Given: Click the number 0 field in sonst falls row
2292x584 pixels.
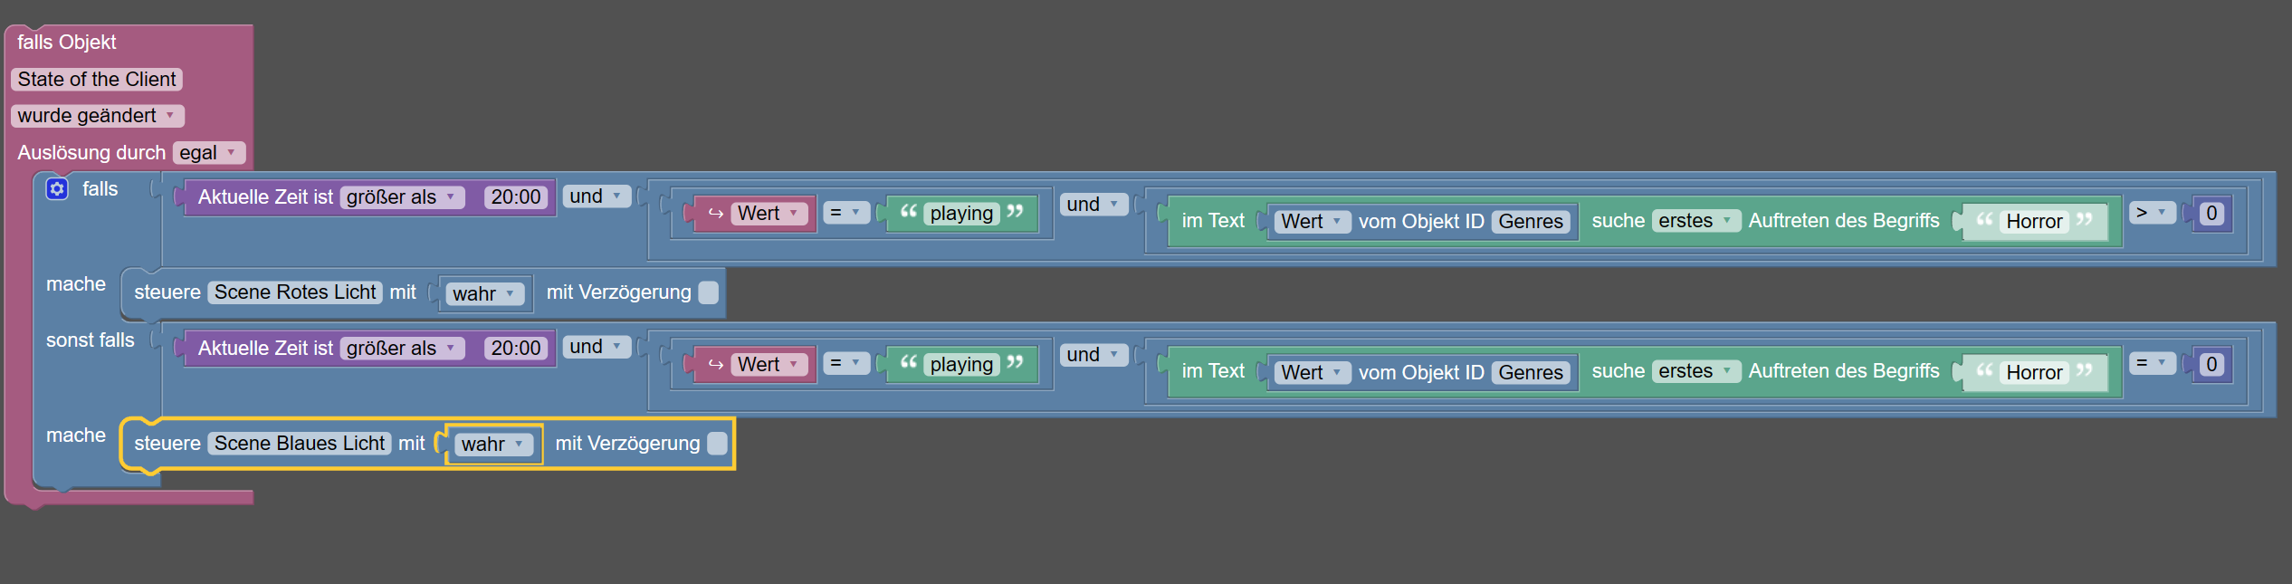Looking at the screenshot, I should point(2211,365).
